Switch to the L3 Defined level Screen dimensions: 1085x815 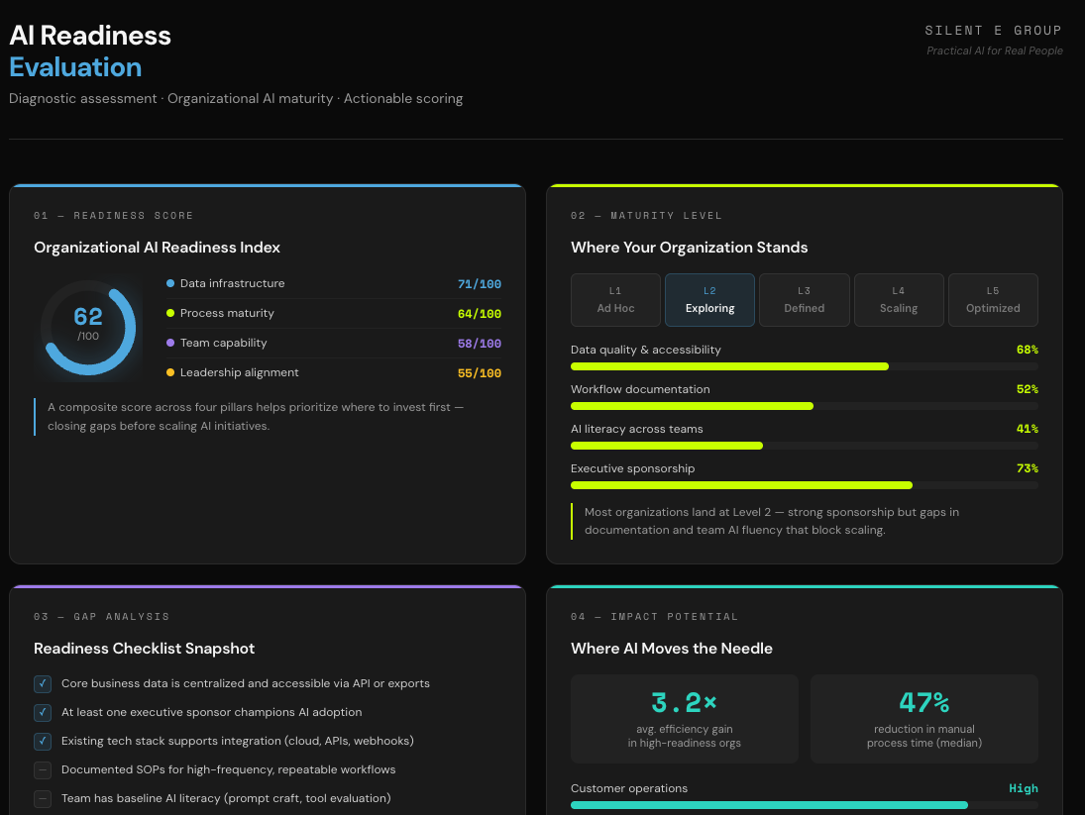tap(804, 299)
